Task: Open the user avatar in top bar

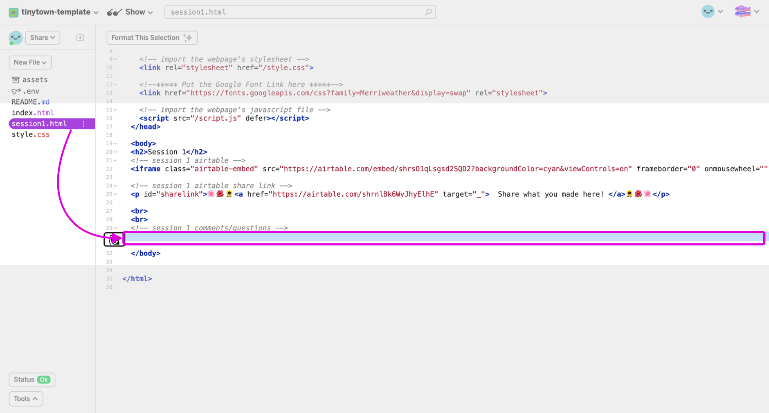Action: [708, 11]
